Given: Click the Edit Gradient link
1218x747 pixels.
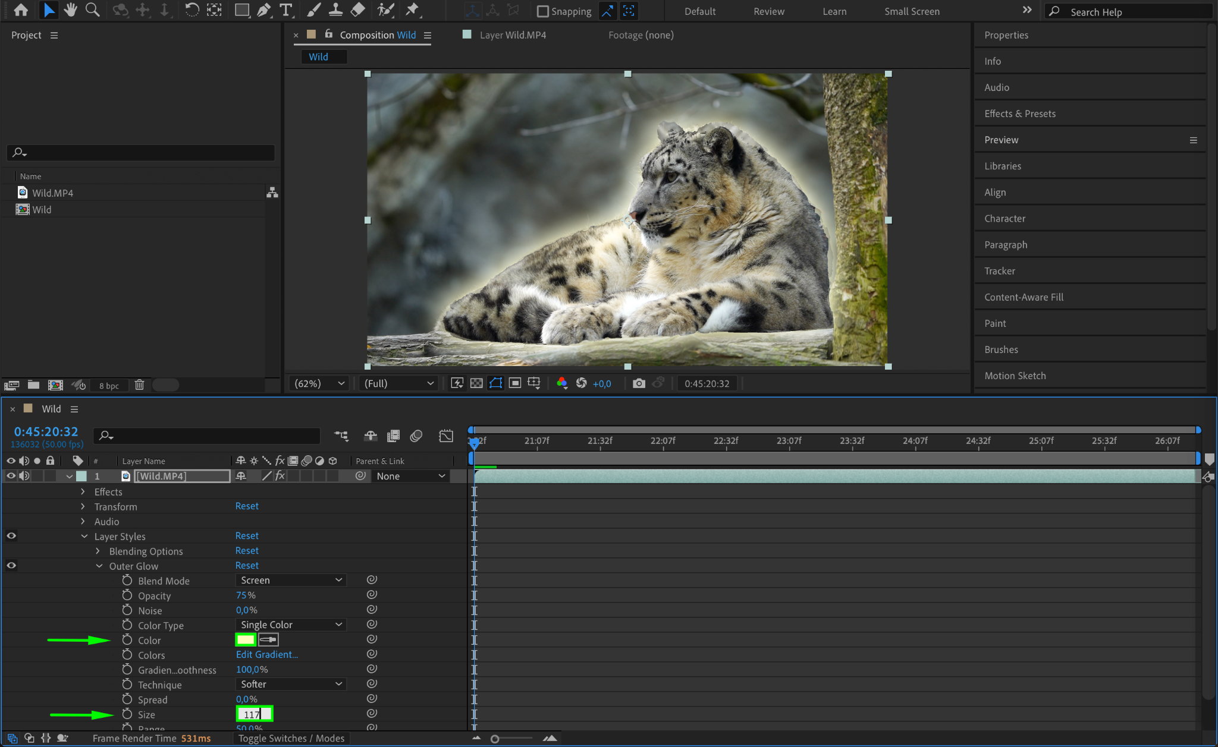Looking at the screenshot, I should 266,654.
